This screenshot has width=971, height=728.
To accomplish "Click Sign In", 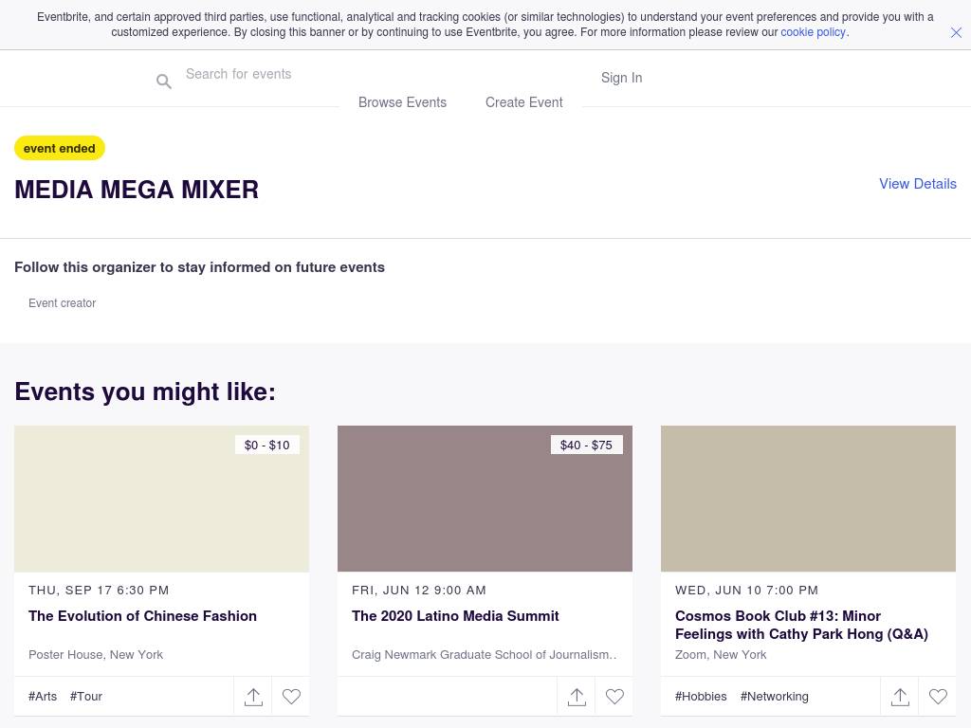I will [x=621, y=78].
